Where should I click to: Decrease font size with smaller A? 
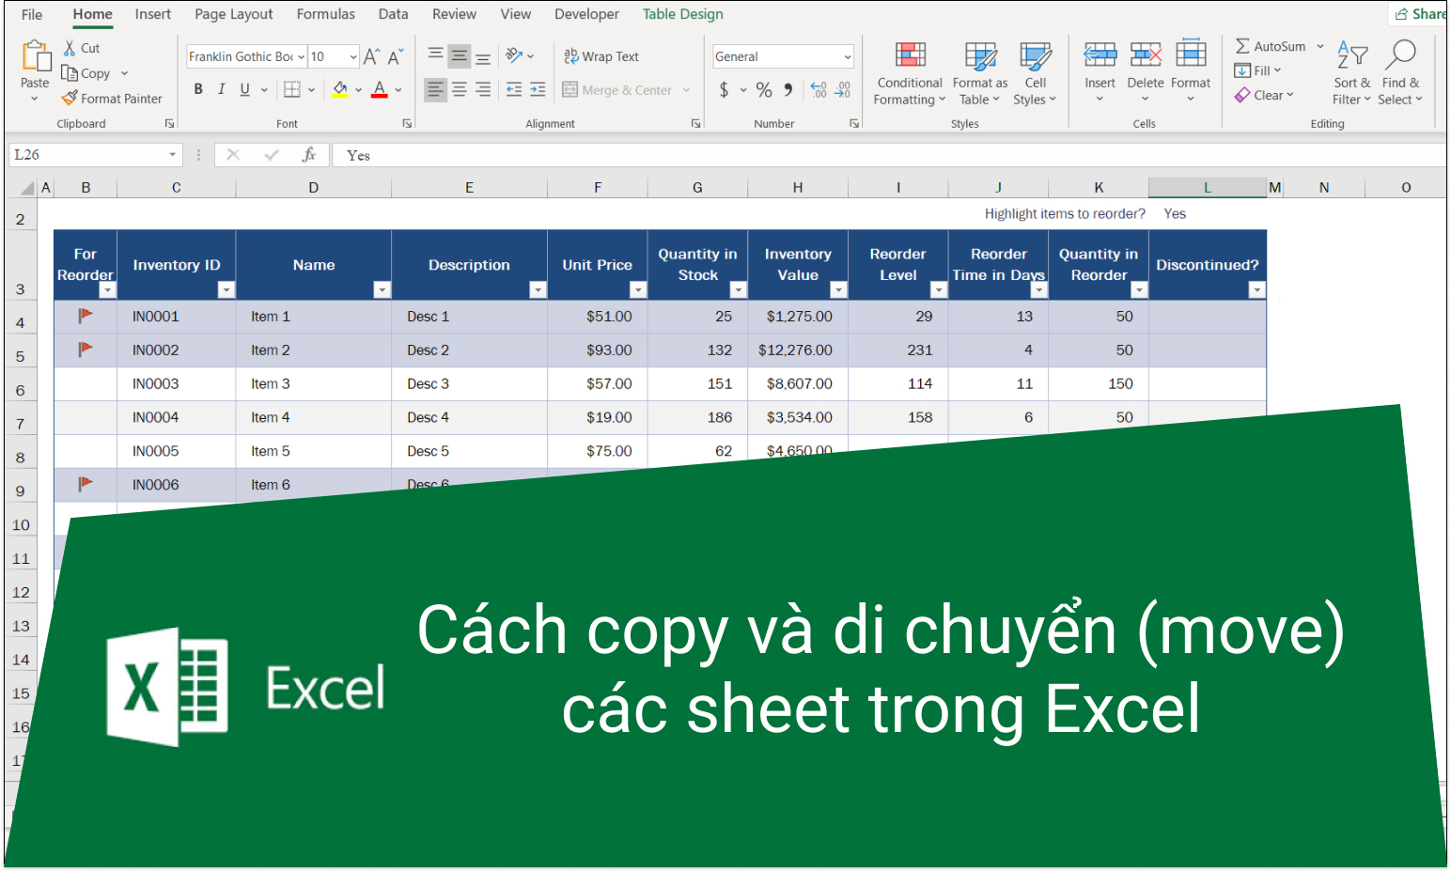tap(395, 56)
